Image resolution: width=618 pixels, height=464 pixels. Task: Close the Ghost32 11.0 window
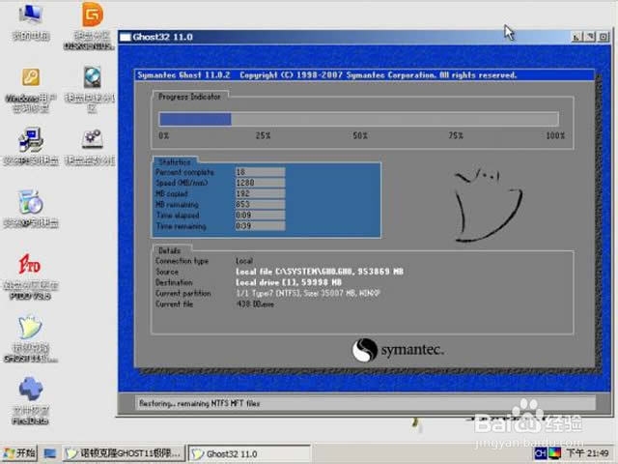click(604, 37)
